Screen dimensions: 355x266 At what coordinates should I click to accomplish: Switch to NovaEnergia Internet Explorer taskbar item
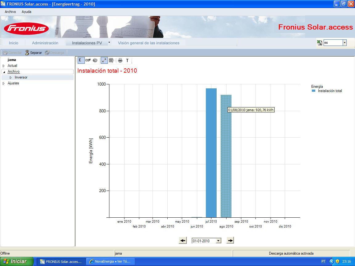111,261
